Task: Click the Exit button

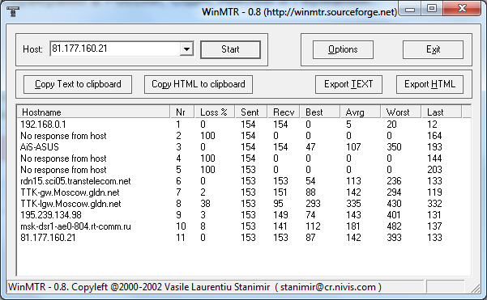Action: [x=433, y=49]
